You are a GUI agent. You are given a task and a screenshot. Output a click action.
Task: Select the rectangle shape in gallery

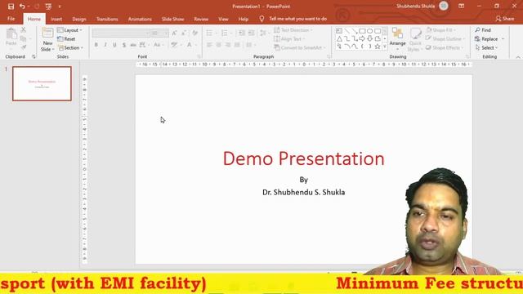[x=362, y=31]
